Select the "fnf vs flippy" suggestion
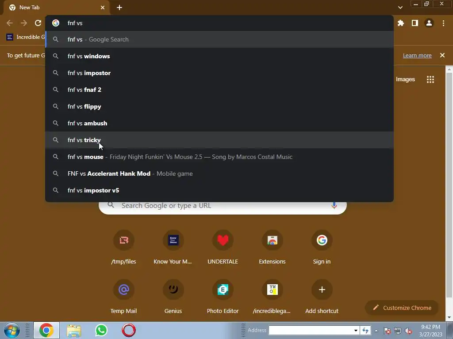The width and height of the screenshot is (453, 339). tap(219, 106)
